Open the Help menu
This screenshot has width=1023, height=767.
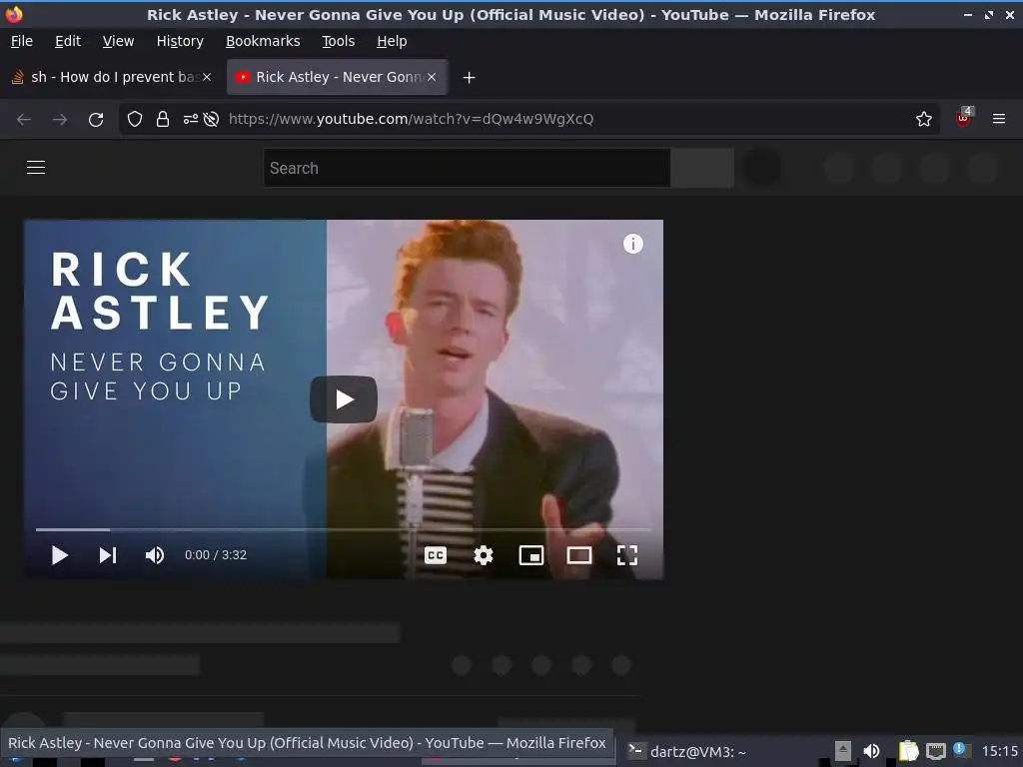point(392,41)
